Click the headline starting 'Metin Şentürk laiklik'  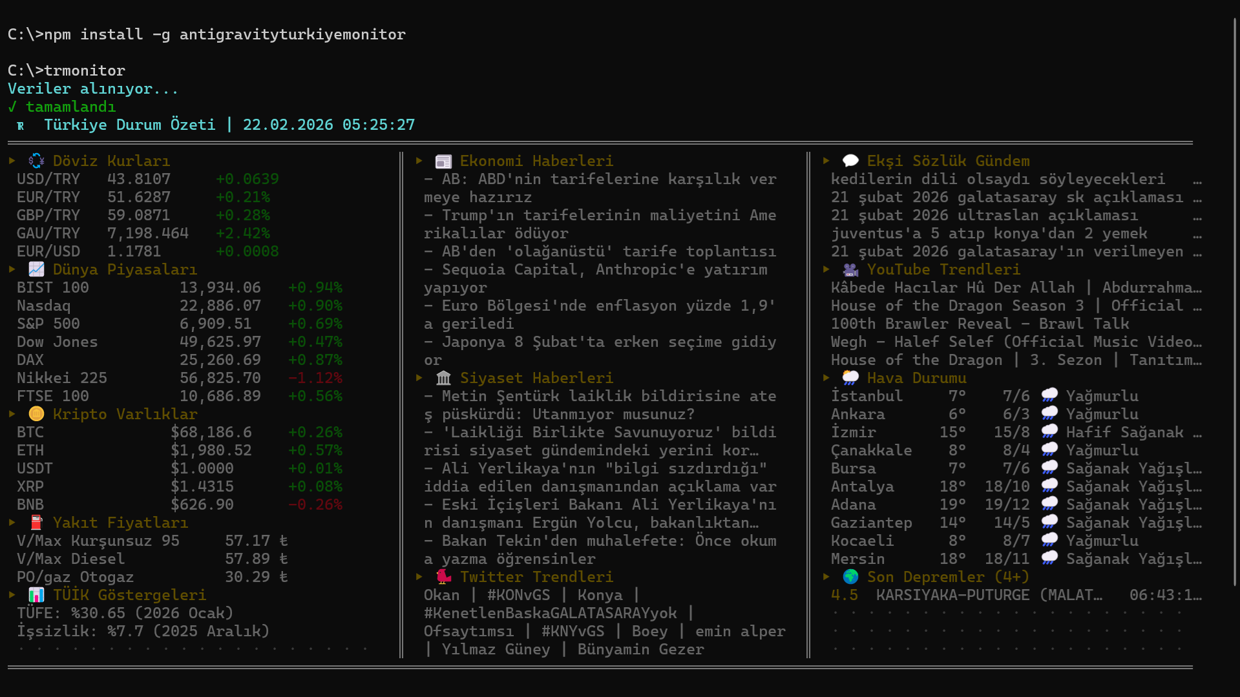(600, 405)
